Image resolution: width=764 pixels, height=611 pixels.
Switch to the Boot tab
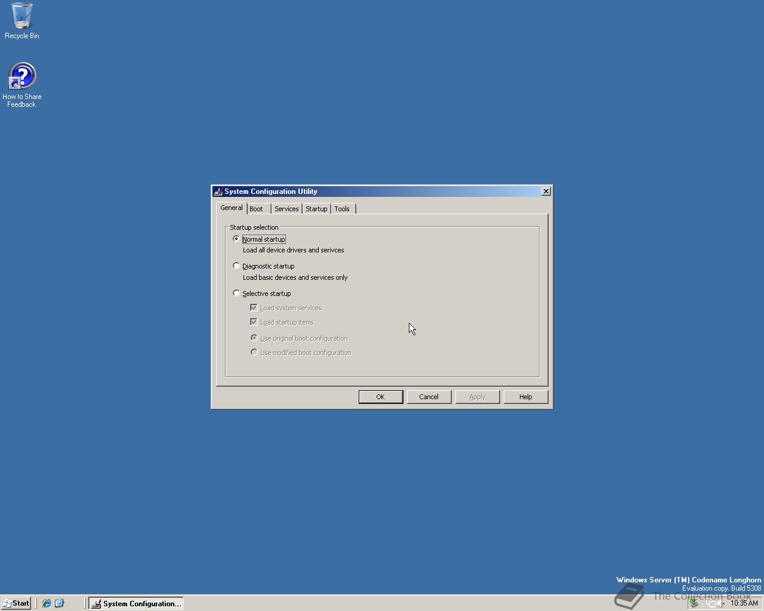tap(259, 209)
